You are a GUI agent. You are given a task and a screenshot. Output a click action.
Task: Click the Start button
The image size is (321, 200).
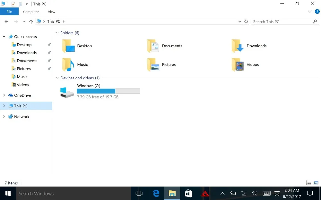click(8, 193)
